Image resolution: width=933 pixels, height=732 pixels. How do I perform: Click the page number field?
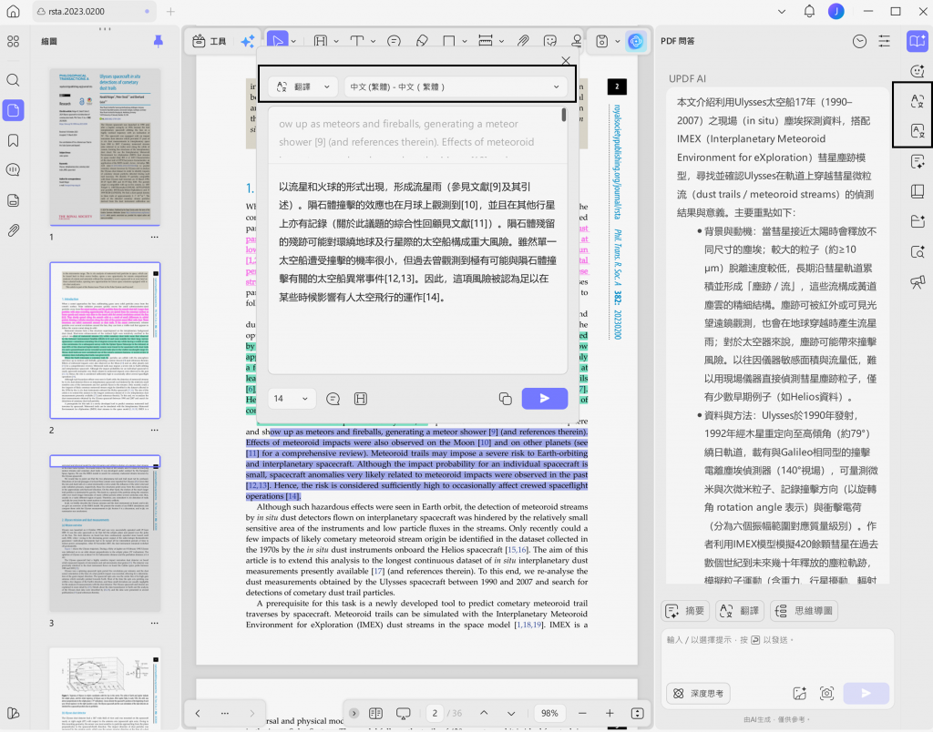click(435, 713)
